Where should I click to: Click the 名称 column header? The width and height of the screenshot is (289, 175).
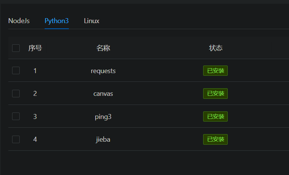click(x=103, y=48)
